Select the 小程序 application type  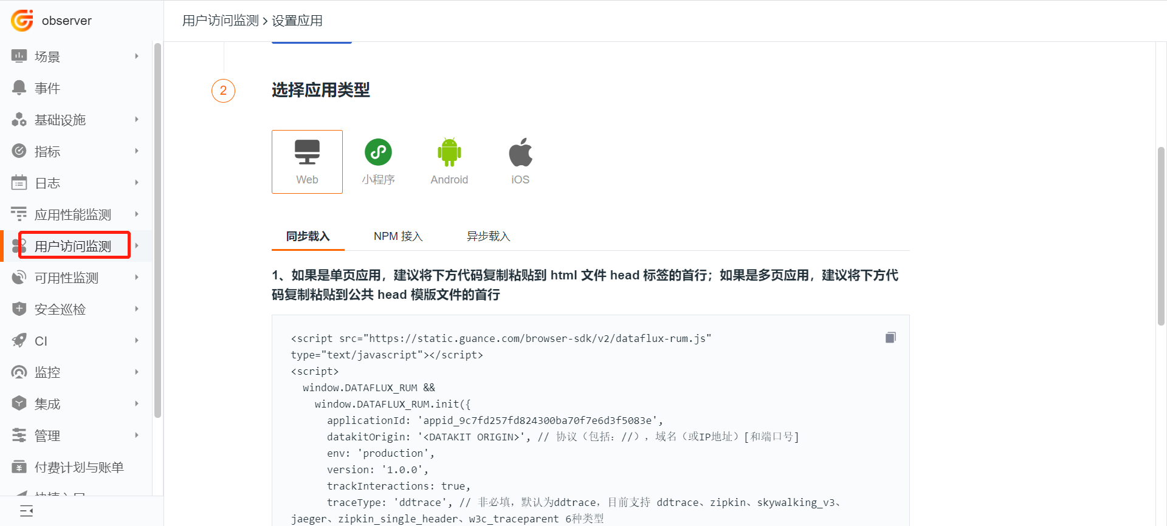pos(378,162)
